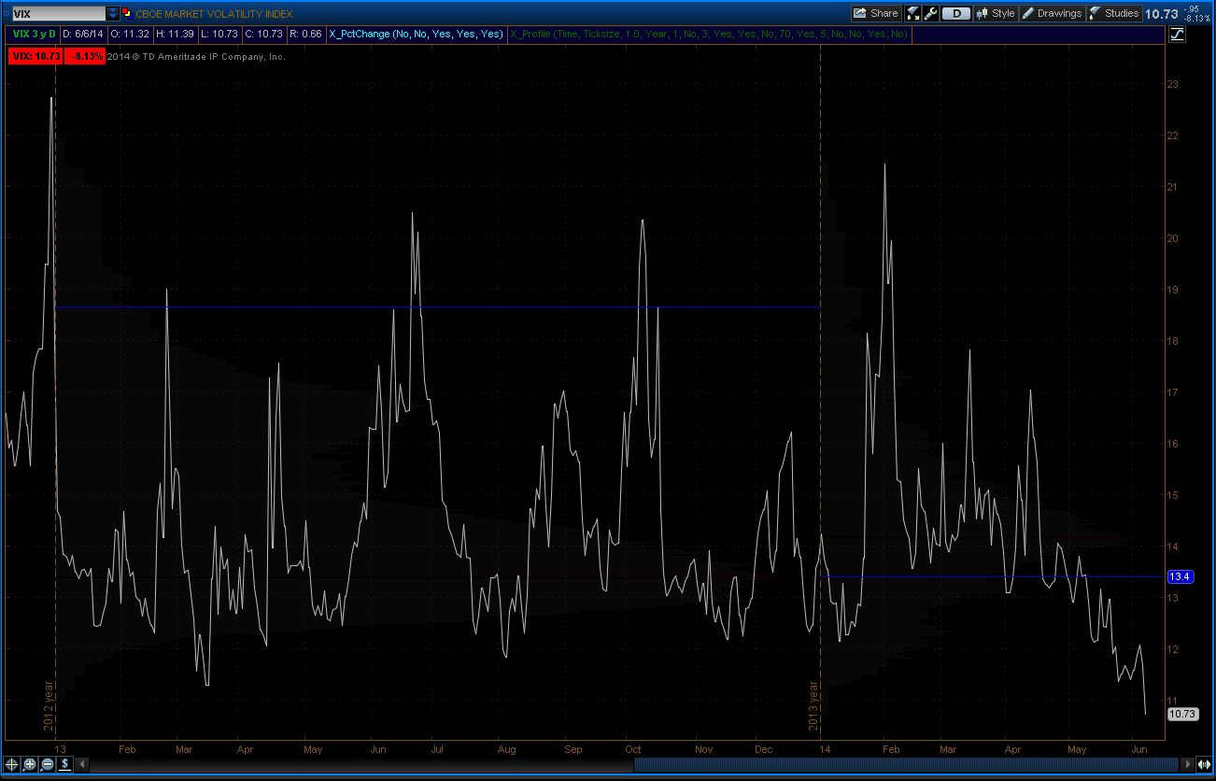Click the red VIX: 10.73 bubble
The width and height of the screenshot is (1216, 781).
point(35,56)
